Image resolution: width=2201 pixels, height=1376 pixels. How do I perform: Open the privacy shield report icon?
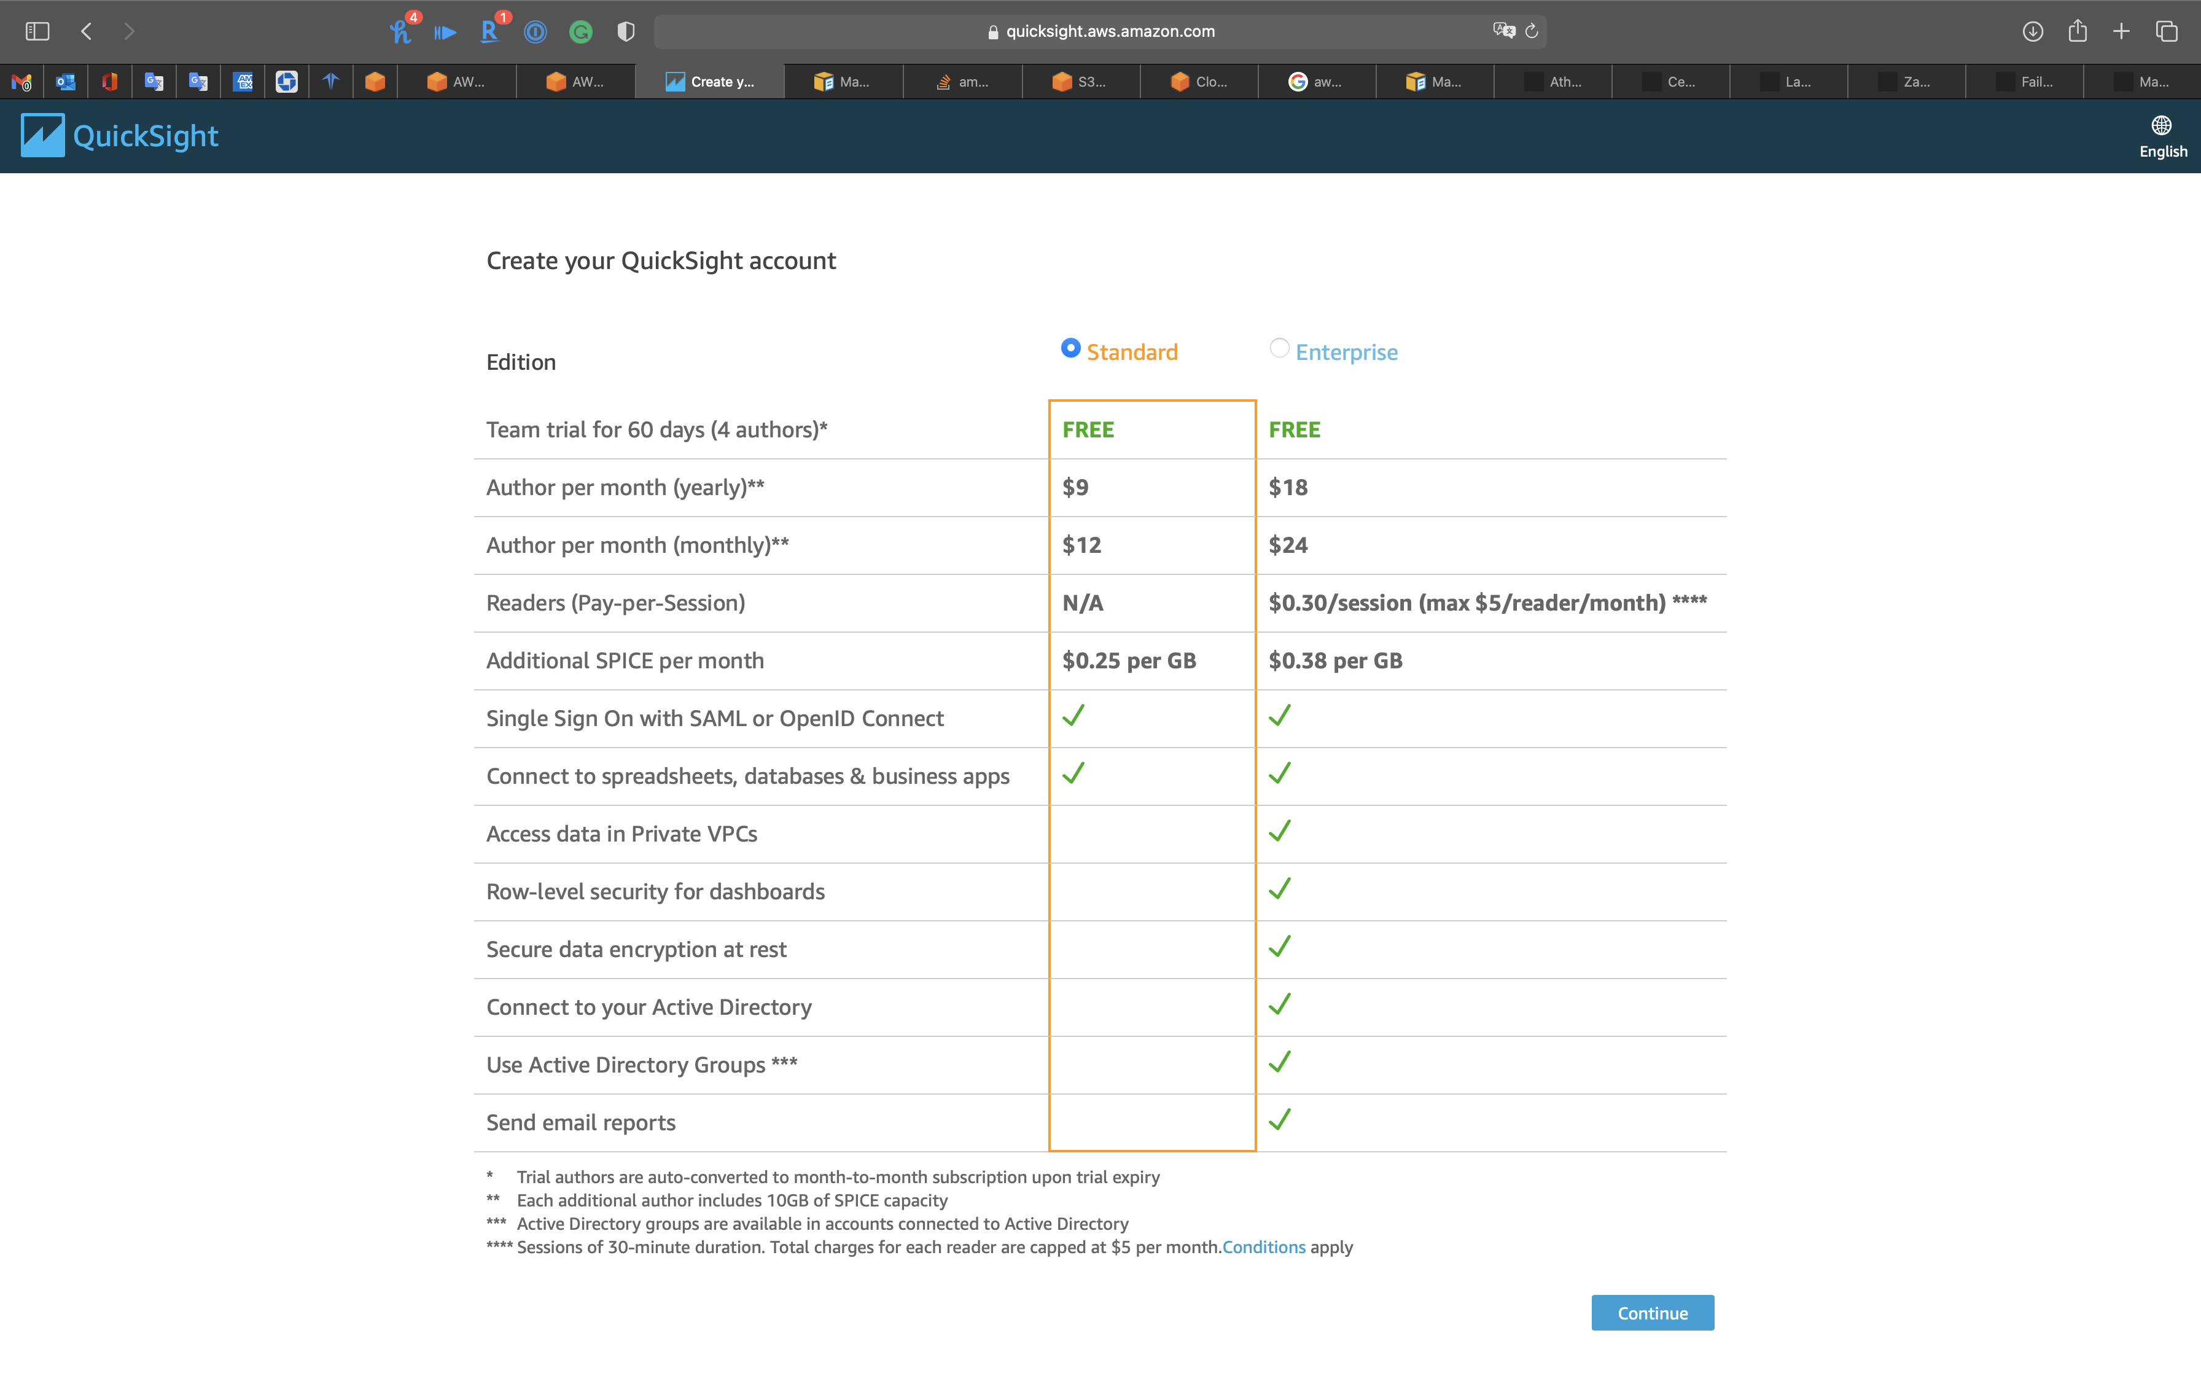click(x=626, y=32)
